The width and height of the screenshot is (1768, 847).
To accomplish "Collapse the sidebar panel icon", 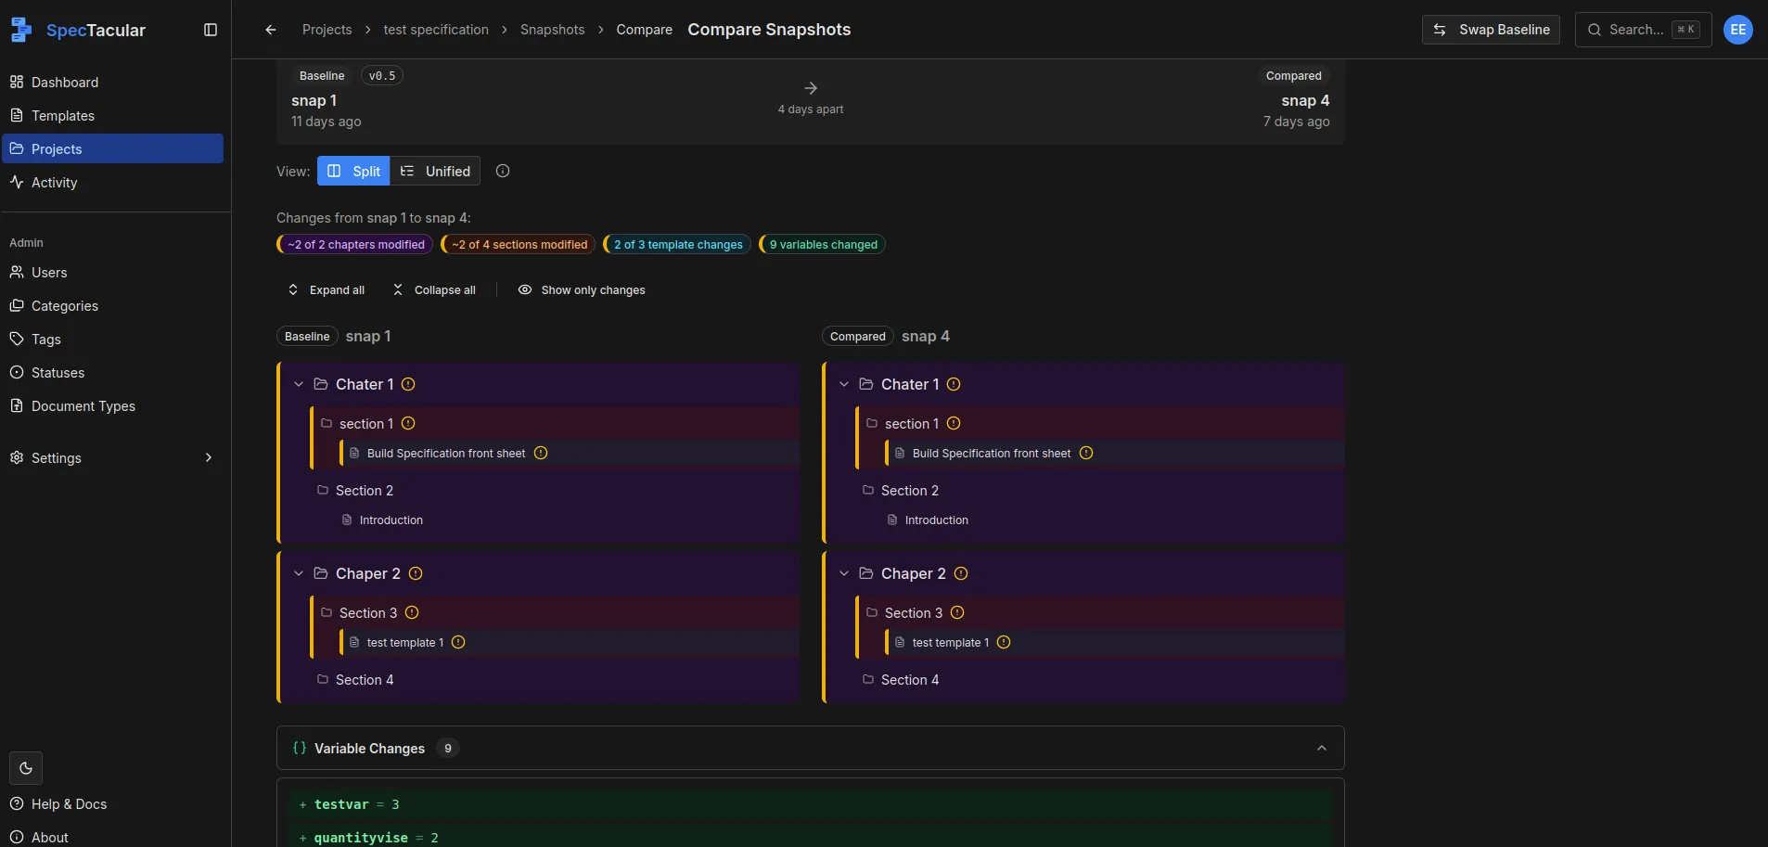I will (211, 30).
